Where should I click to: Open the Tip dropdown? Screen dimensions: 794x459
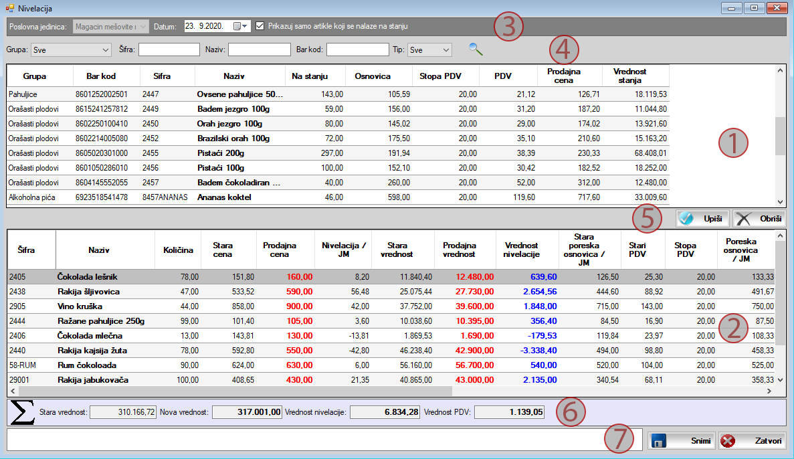pos(429,50)
